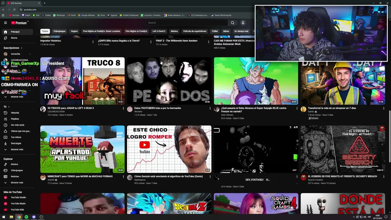This screenshot has height=220, width=391.
Task: Open YouTube Studio from sidebar
Action: 18,197
